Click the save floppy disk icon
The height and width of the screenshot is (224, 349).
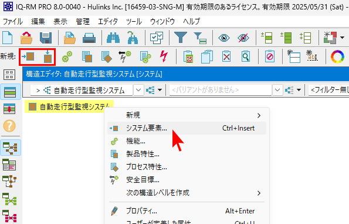click(46, 38)
